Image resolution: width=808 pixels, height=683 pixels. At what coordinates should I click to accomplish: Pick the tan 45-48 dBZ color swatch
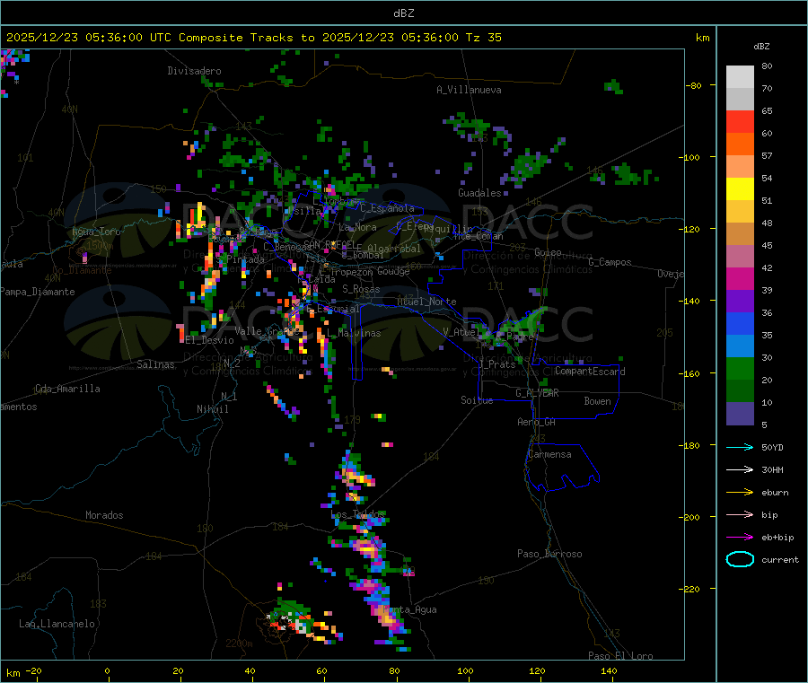(x=740, y=234)
